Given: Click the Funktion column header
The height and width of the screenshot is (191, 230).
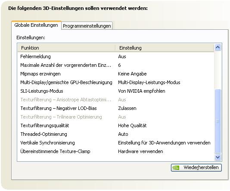Looking at the screenshot, I should point(66,48).
